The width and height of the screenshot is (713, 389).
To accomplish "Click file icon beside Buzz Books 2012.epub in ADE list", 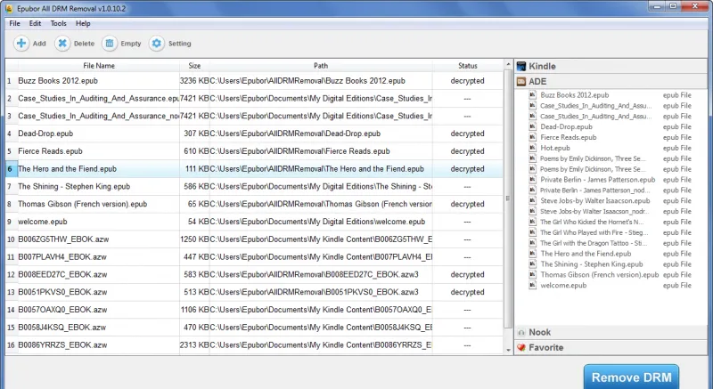I will (532, 95).
